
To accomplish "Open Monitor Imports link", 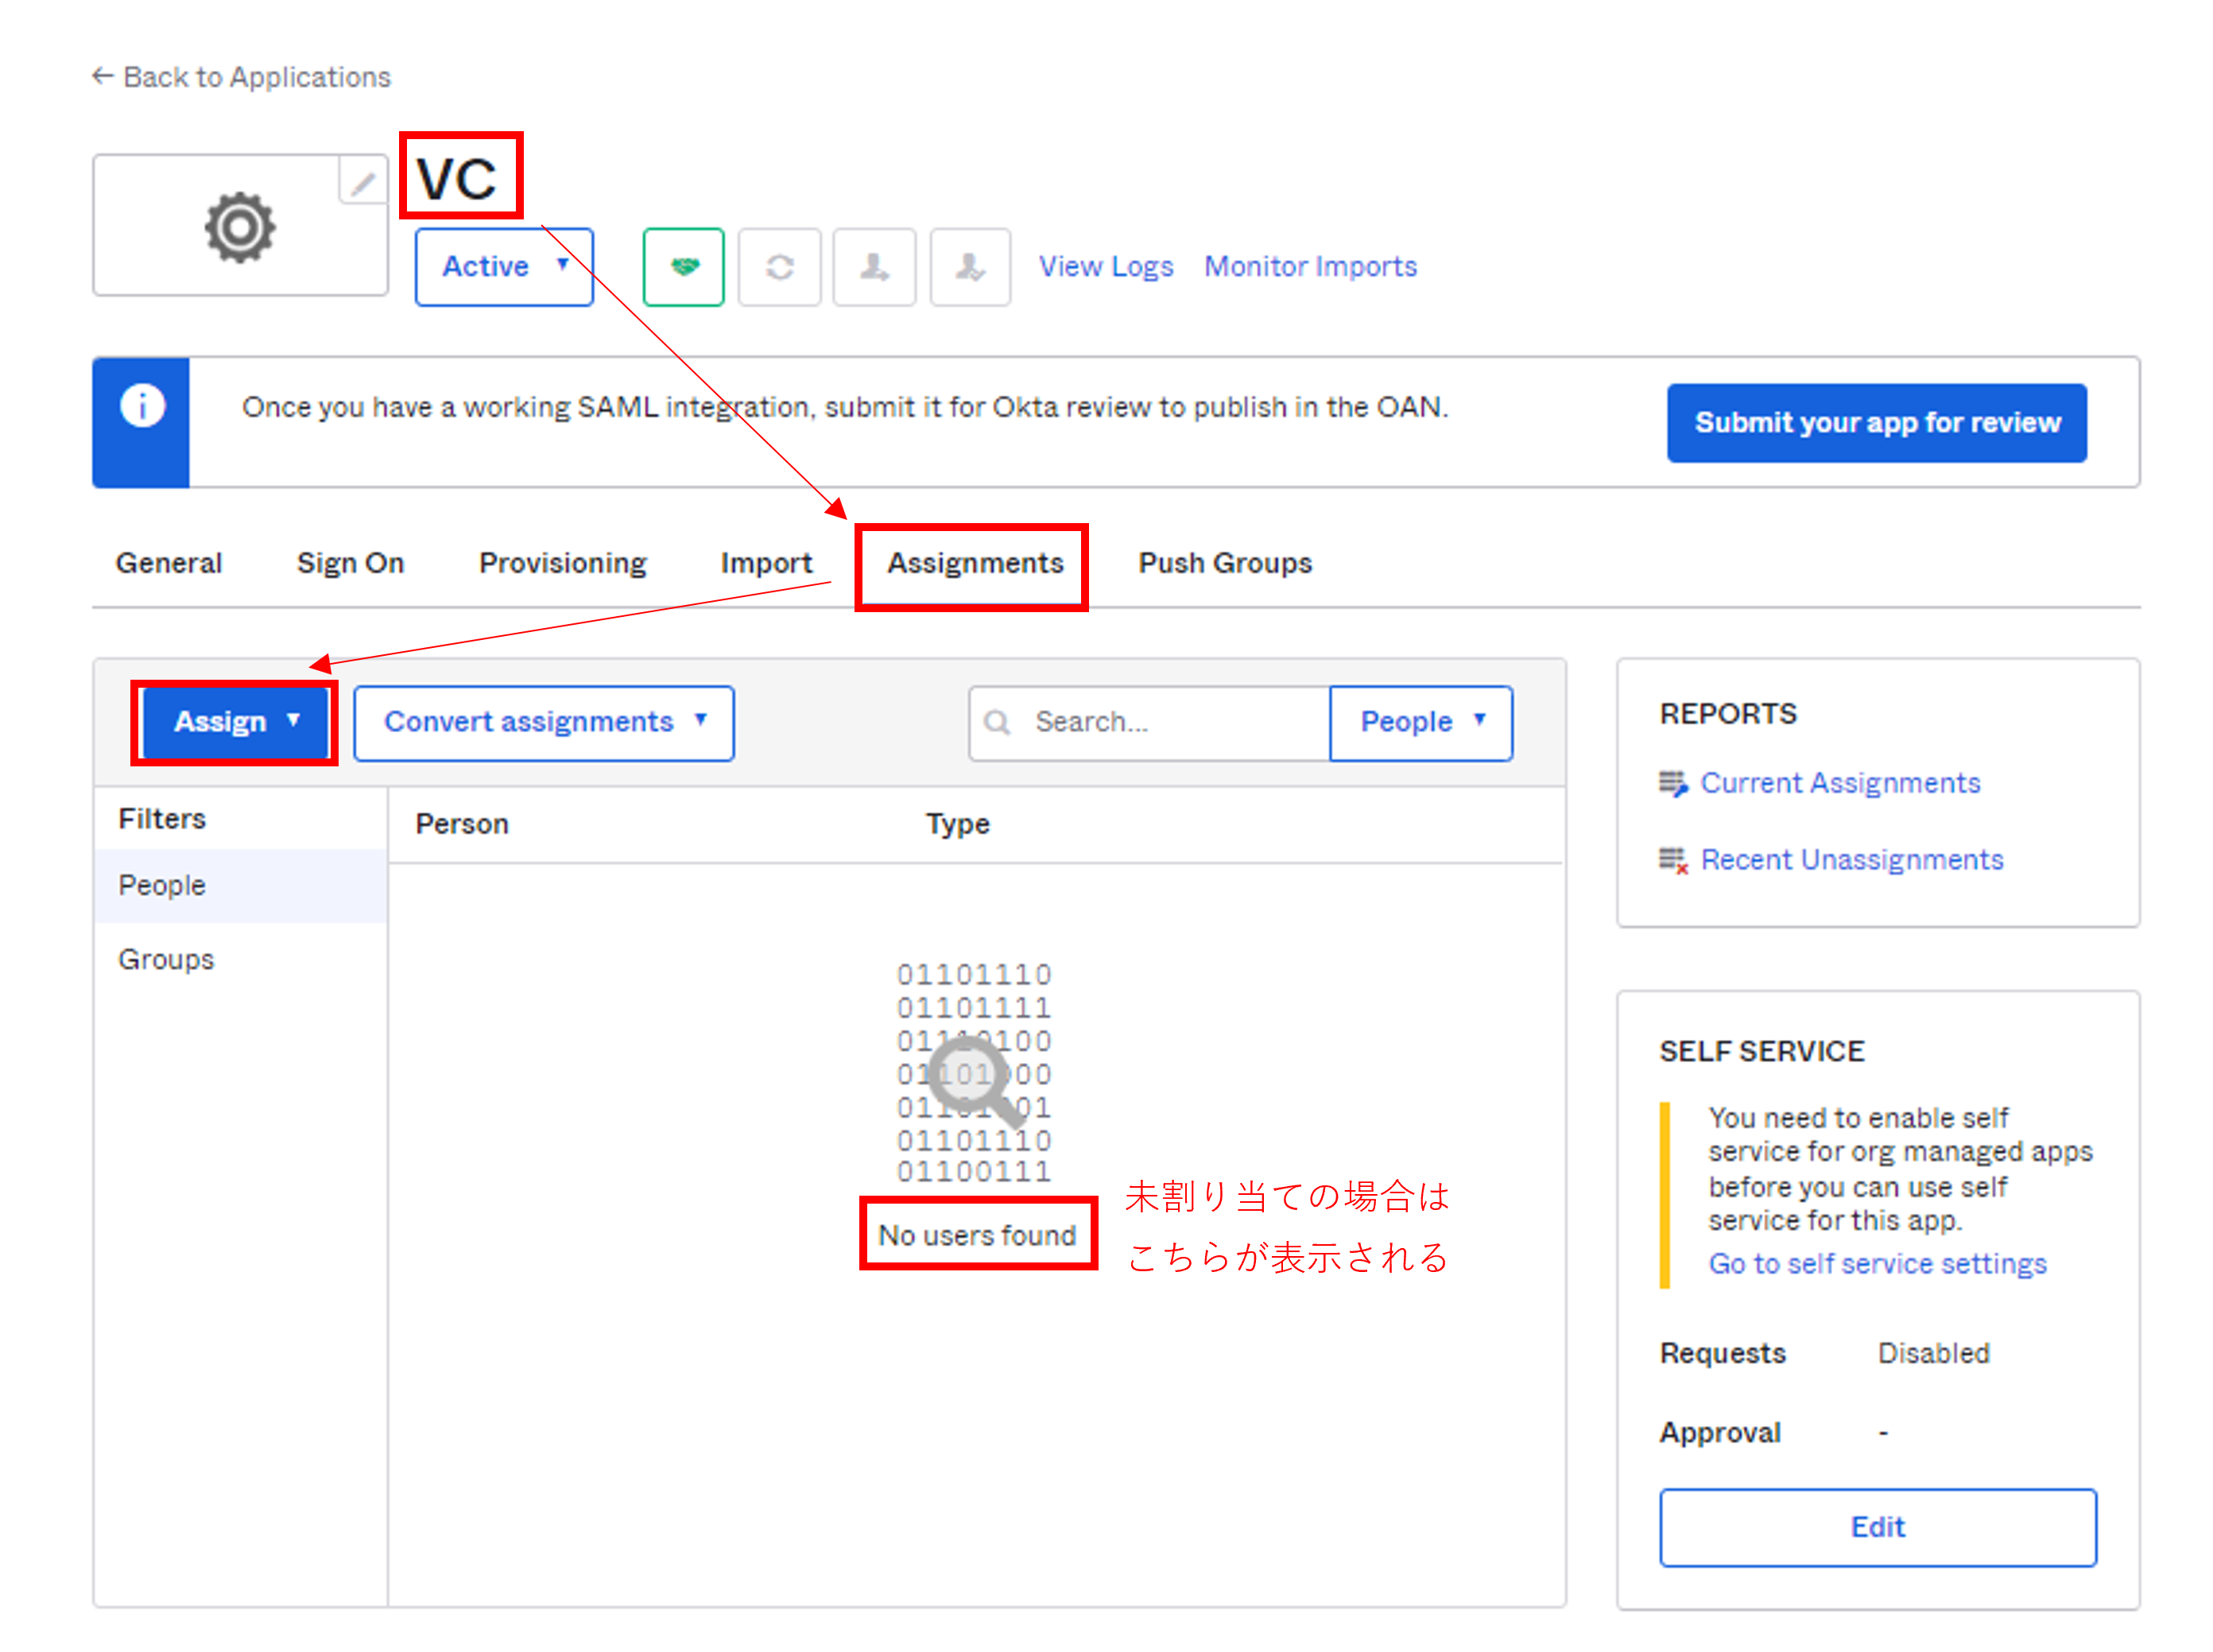I will click(1310, 267).
